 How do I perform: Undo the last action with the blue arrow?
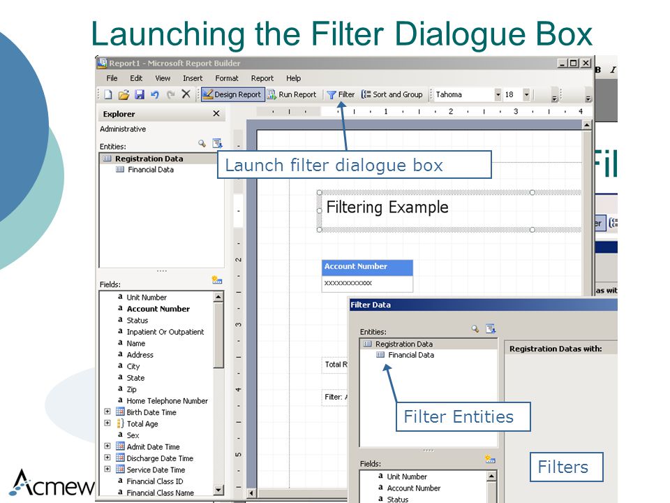(155, 94)
